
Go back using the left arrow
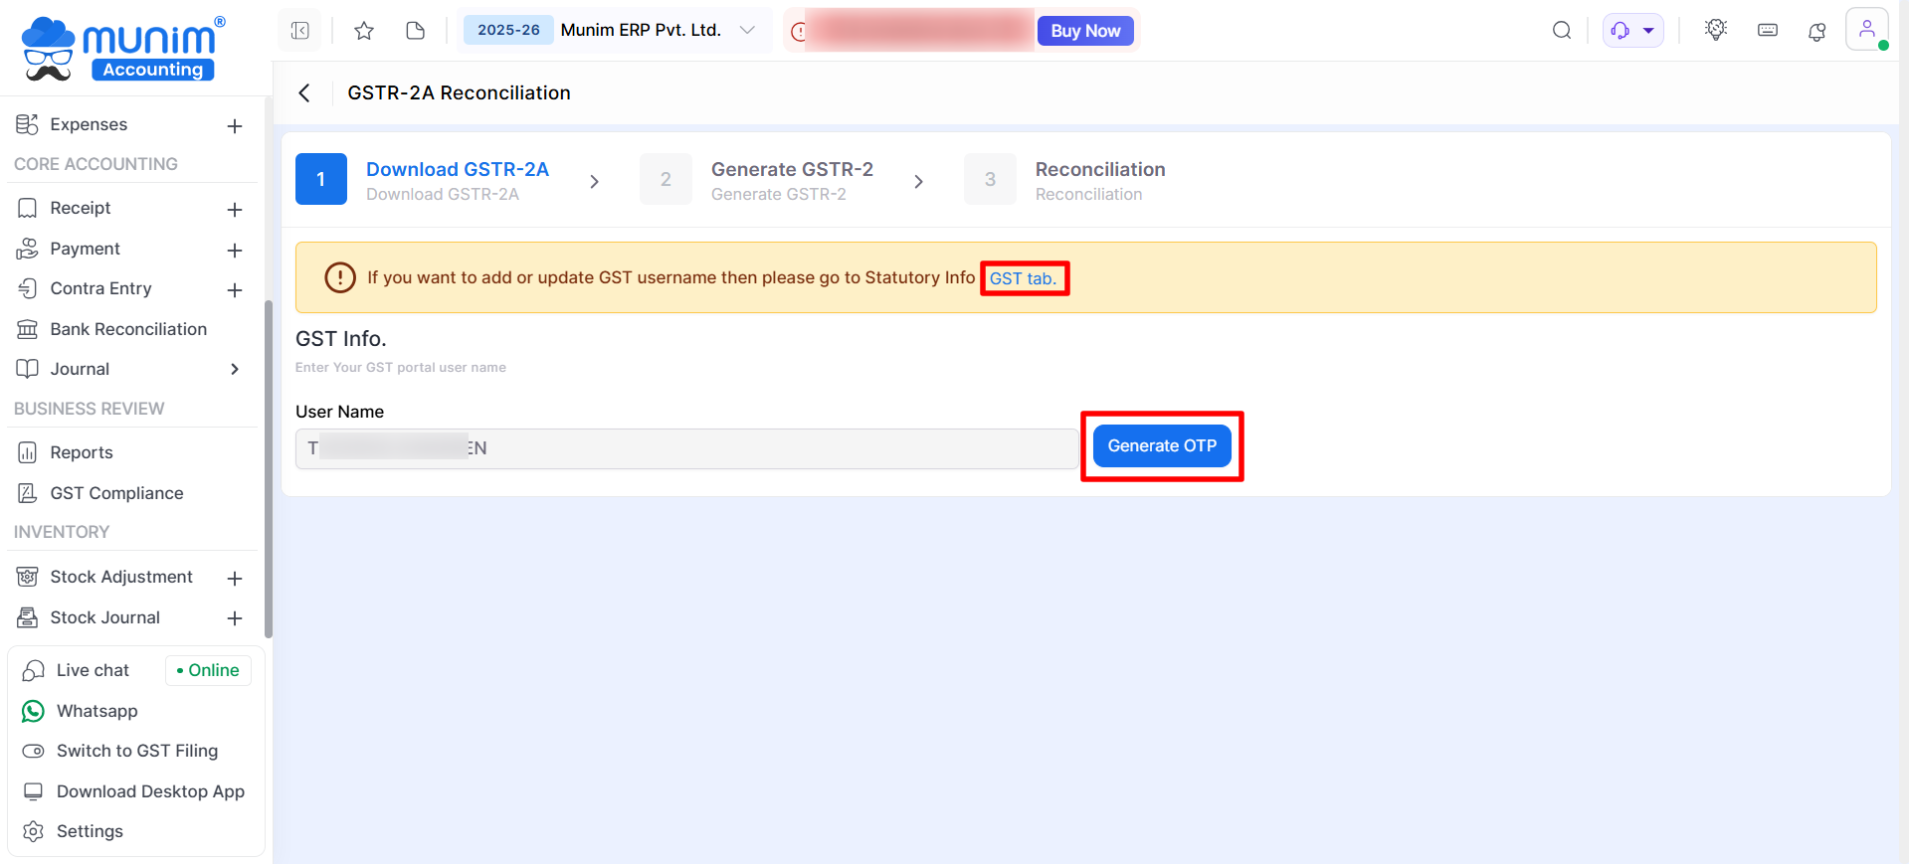click(x=304, y=92)
